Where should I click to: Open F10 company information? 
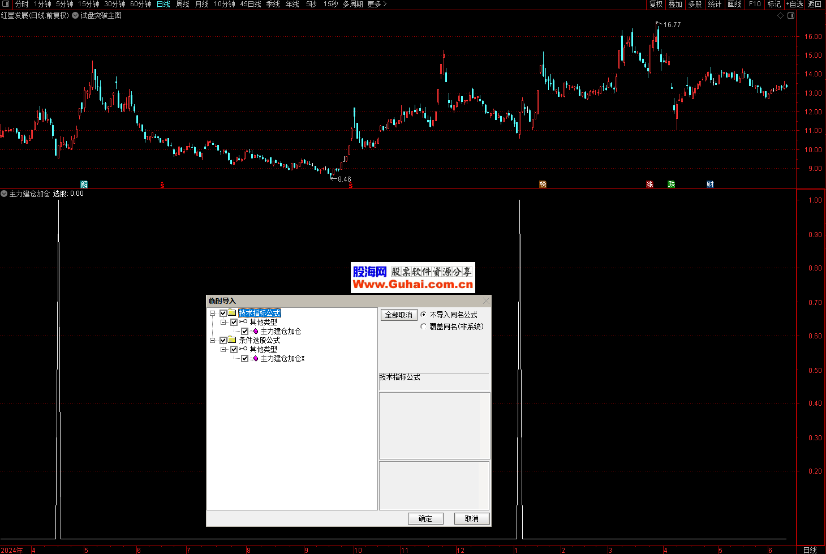[755, 4]
